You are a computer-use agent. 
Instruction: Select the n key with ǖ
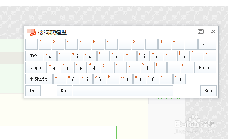[126, 79]
